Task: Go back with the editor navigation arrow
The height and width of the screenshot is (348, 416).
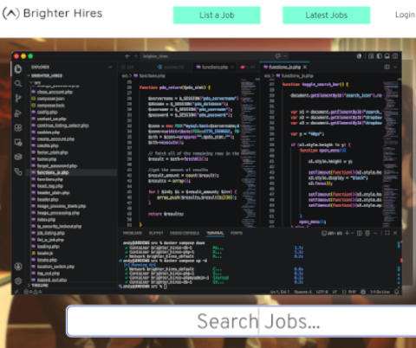Action: point(127,56)
